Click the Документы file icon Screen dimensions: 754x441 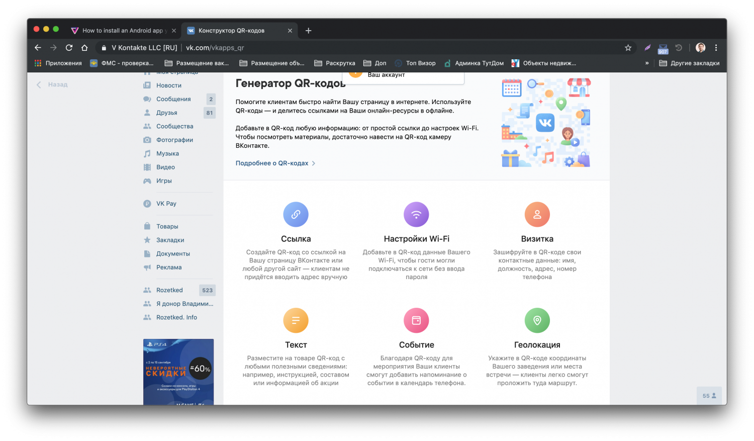pos(147,253)
